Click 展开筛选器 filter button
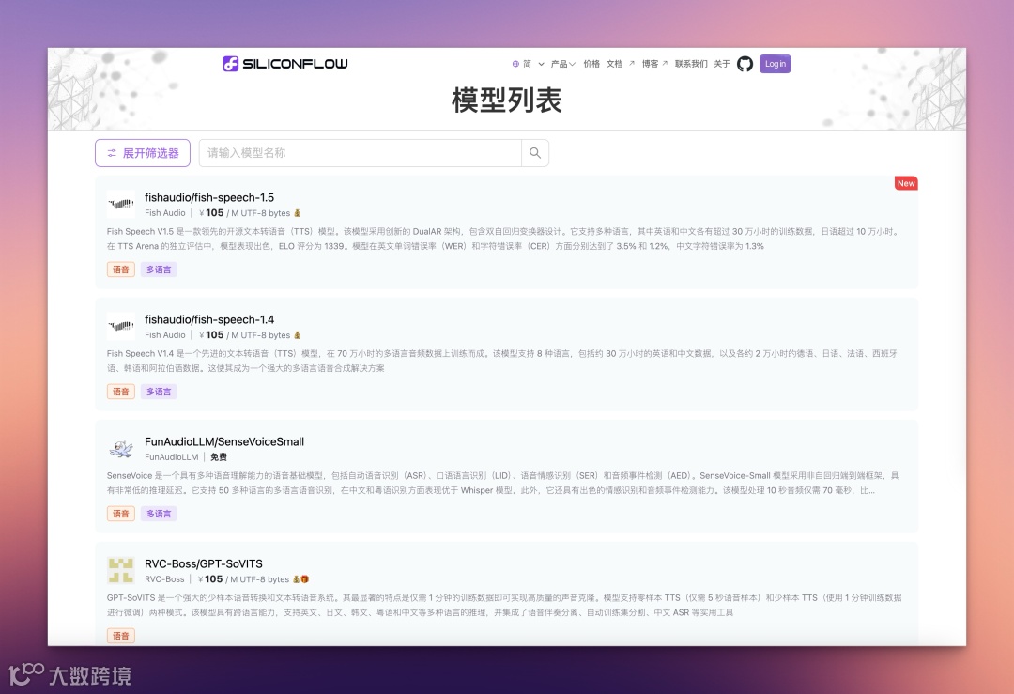 pyautogui.click(x=143, y=153)
